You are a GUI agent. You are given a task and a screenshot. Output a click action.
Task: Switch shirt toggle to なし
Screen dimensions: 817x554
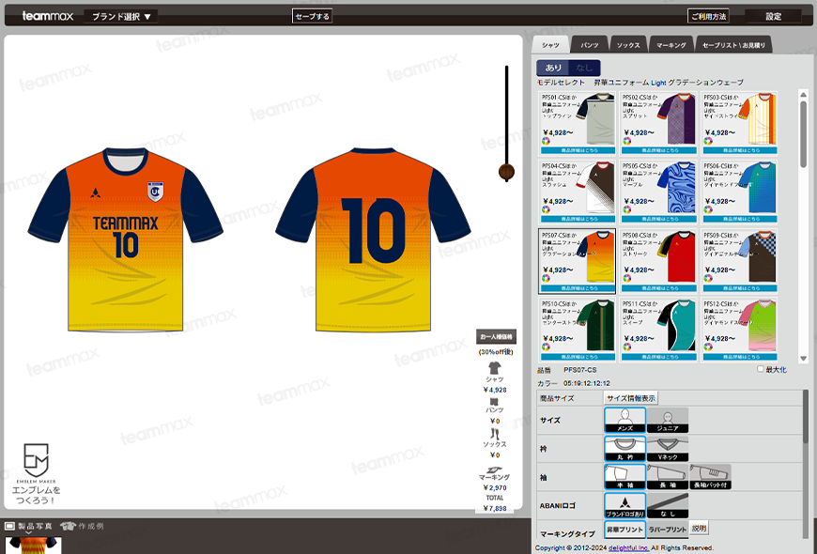coord(584,68)
